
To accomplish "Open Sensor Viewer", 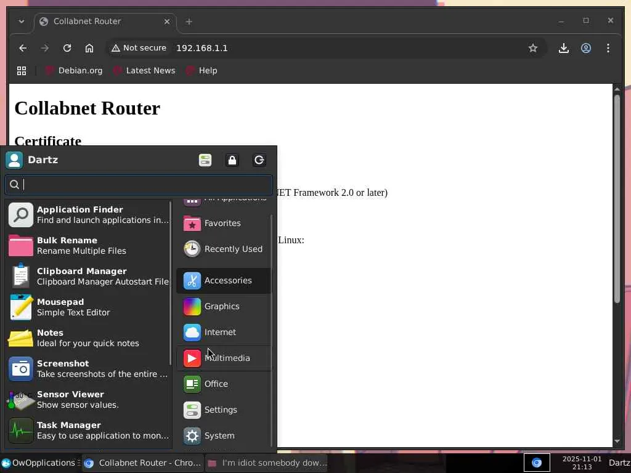I will tap(89, 399).
